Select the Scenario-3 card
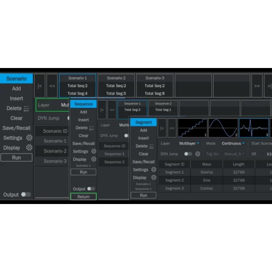 (x=155, y=86)
